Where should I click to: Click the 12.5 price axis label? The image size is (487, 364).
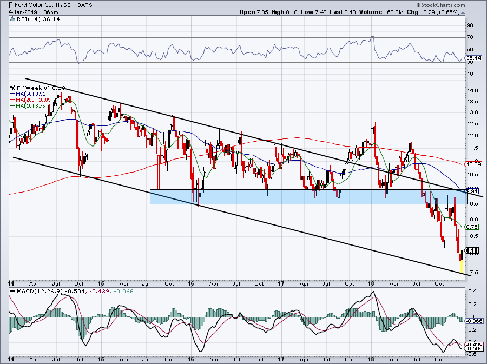(472, 124)
